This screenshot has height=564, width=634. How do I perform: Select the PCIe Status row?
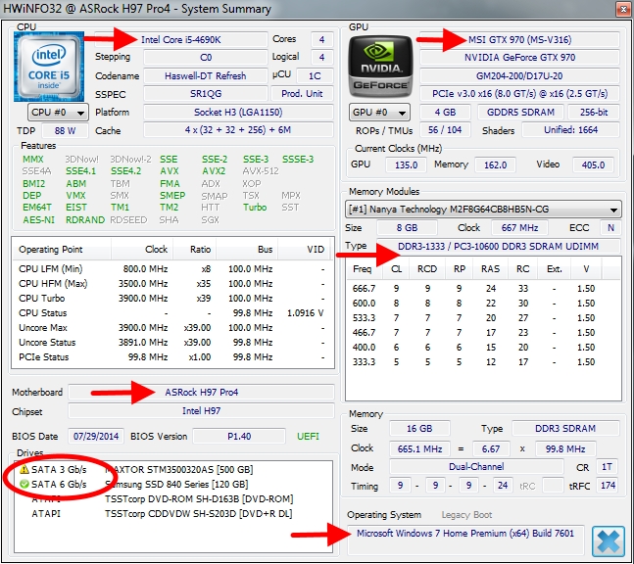click(172, 357)
